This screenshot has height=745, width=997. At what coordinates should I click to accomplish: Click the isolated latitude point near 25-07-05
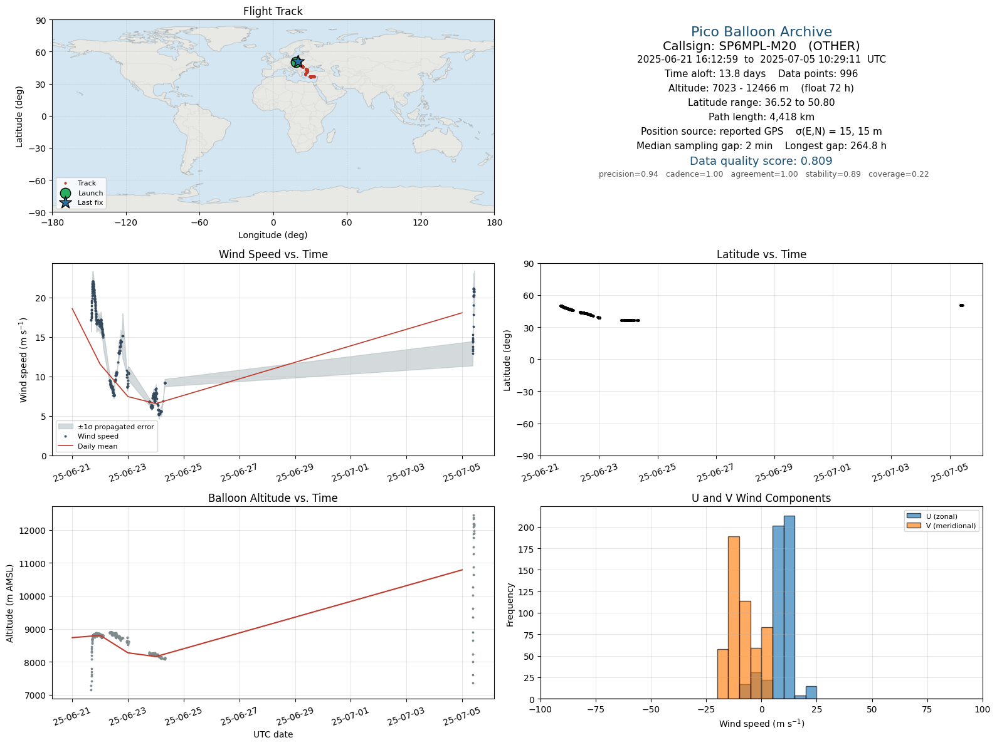pyautogui.click(x=961, y=306)
